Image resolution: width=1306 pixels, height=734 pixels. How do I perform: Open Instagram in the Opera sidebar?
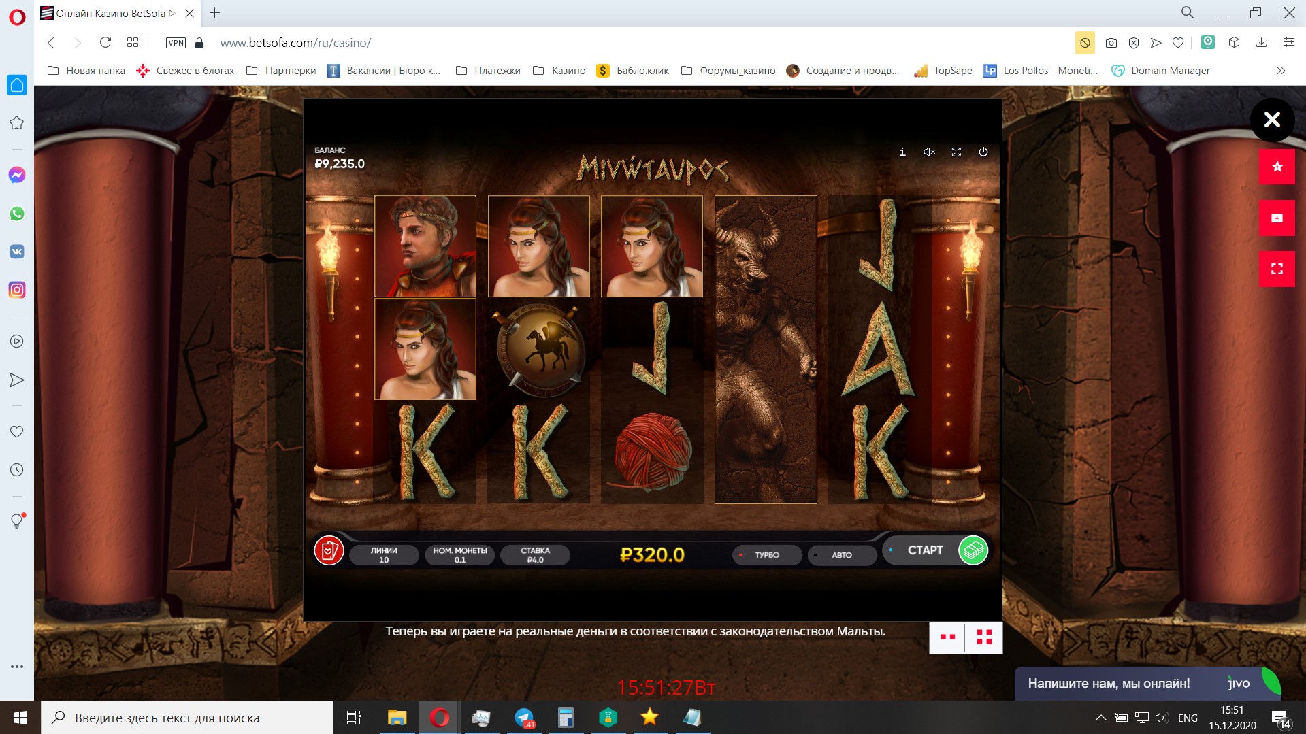(x=17, y=290)
